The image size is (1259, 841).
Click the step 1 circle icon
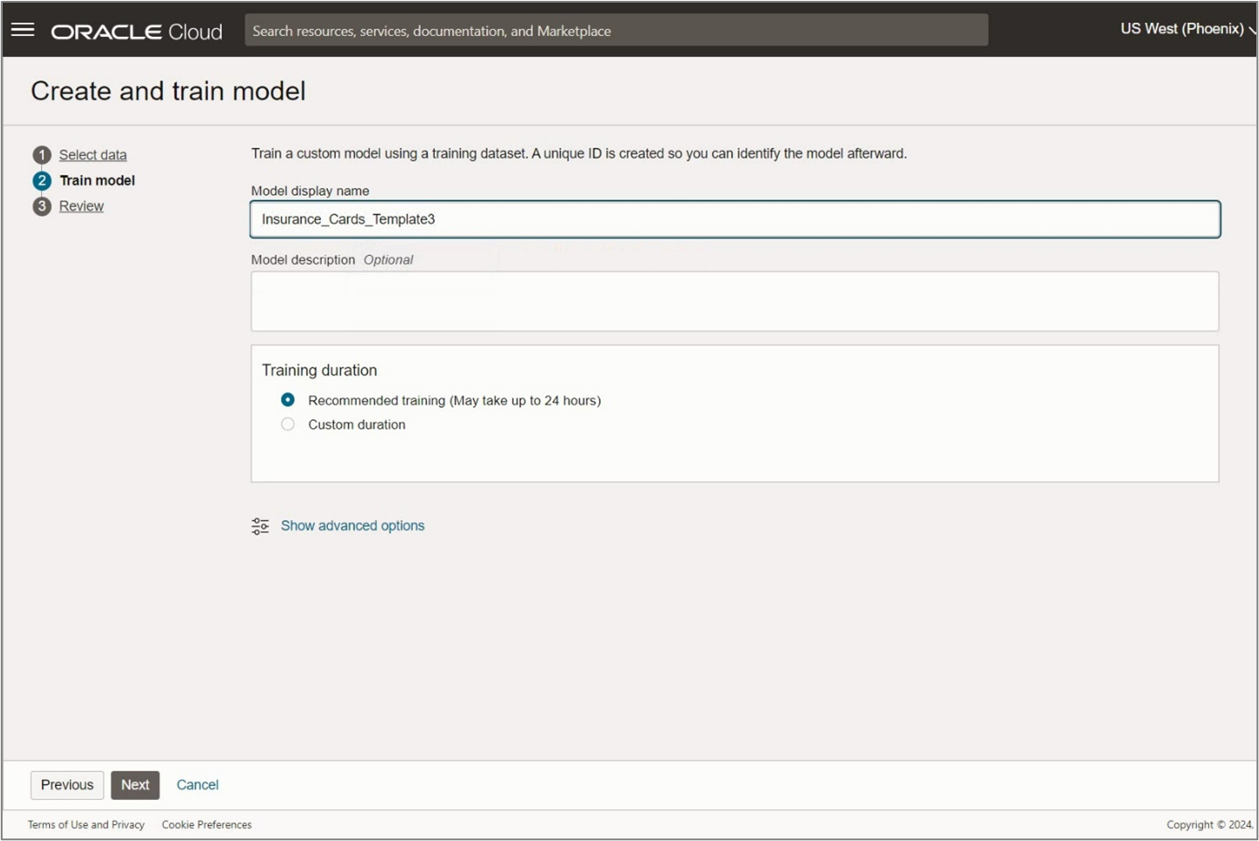coord(41,155)
